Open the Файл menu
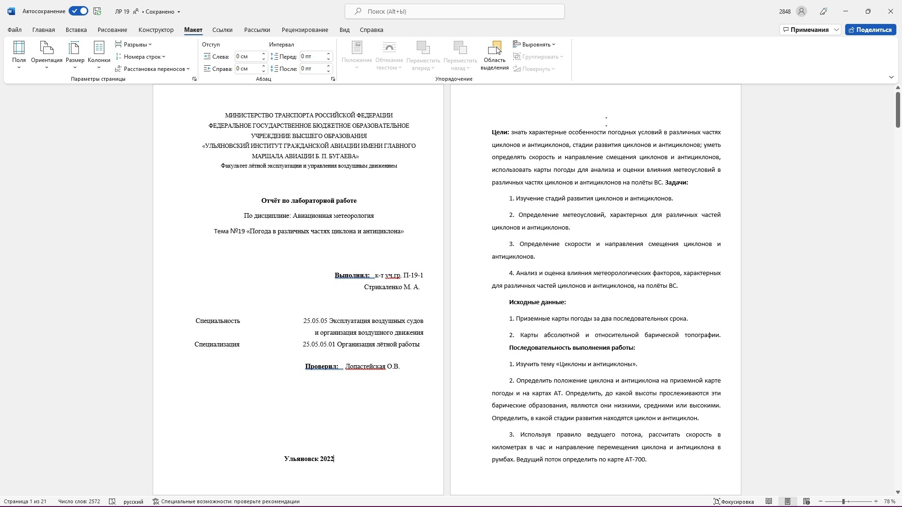This screenshot has height=507, width=902. click(15, 30)
